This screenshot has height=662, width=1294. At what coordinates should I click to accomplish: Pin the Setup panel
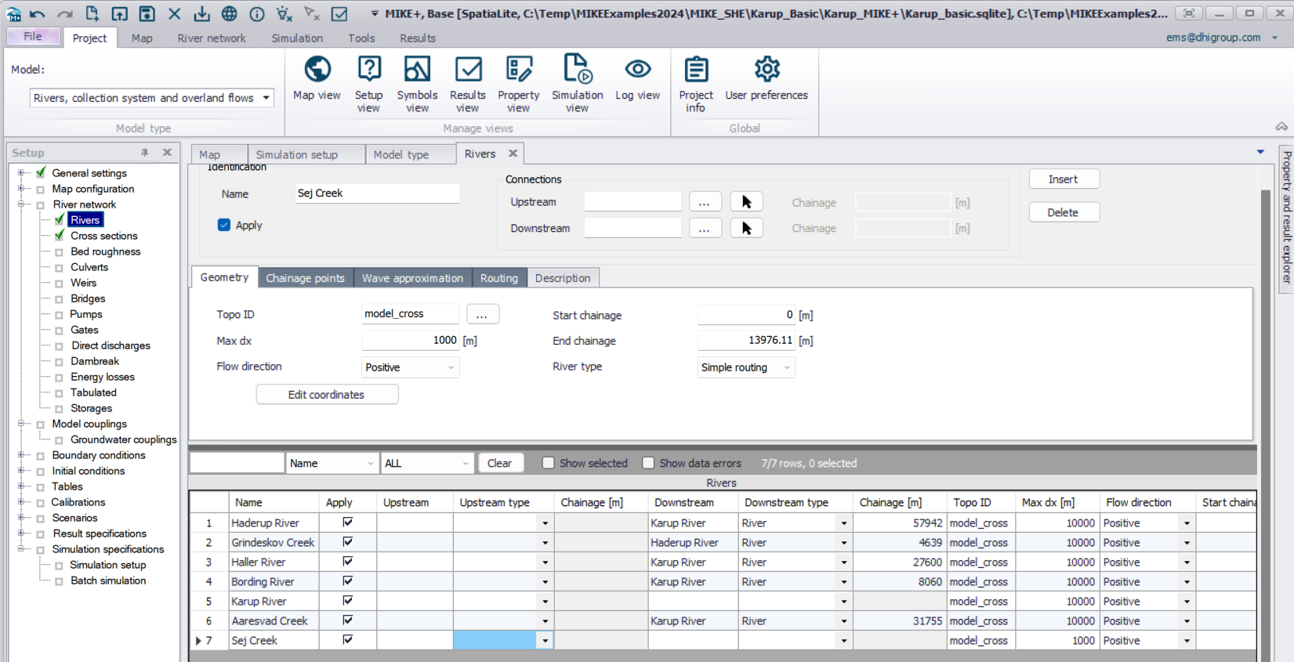pos(145,153)
